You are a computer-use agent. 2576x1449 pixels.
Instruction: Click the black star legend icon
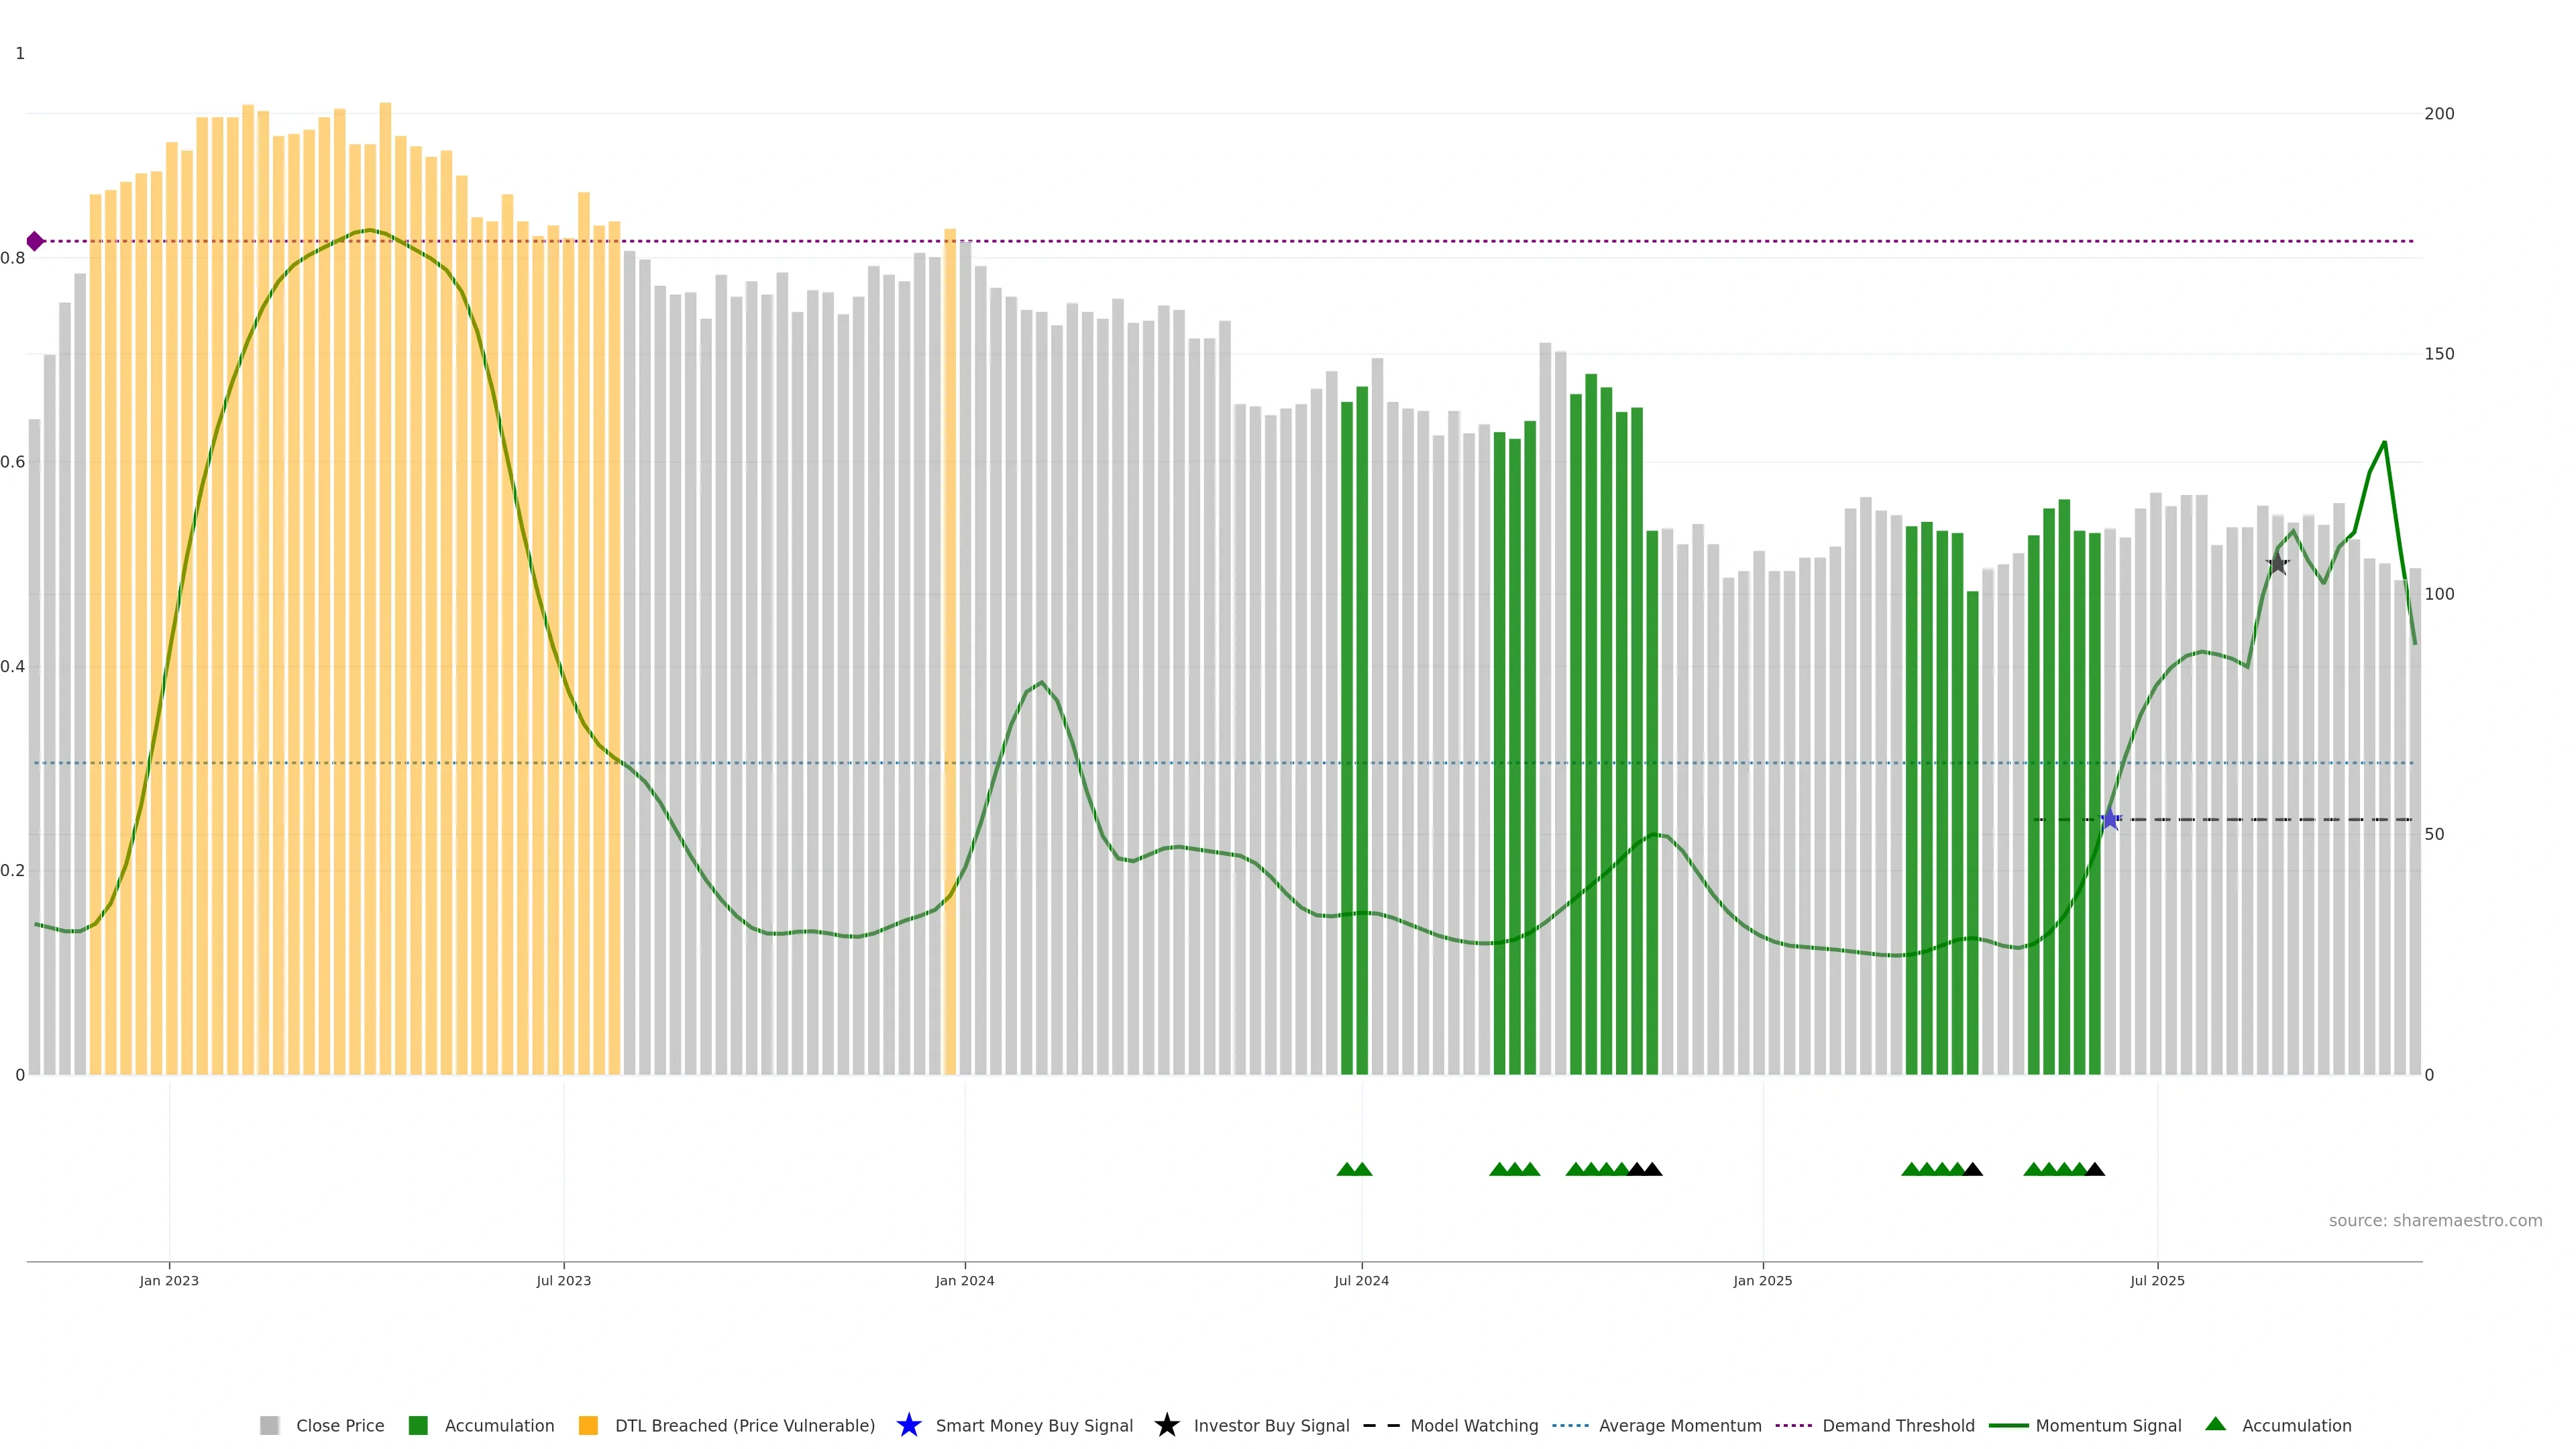pos(1166,1425)
